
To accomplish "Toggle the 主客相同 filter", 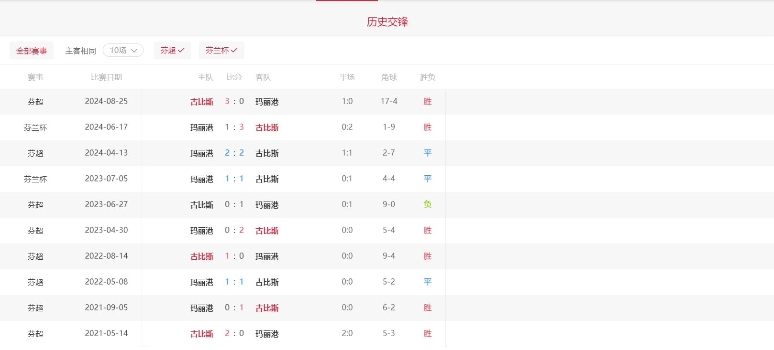I will coord(80,51).
